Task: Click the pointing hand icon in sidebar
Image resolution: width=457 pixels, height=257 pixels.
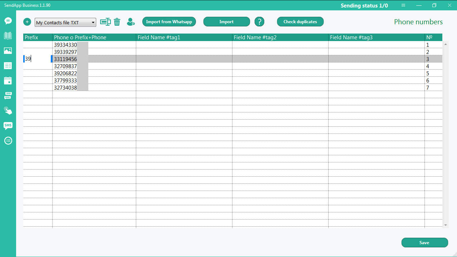Action: (8, 110)
